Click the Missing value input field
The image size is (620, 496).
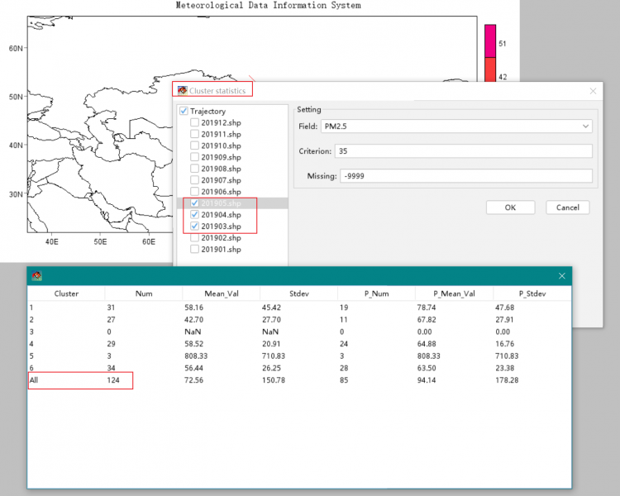465,176
